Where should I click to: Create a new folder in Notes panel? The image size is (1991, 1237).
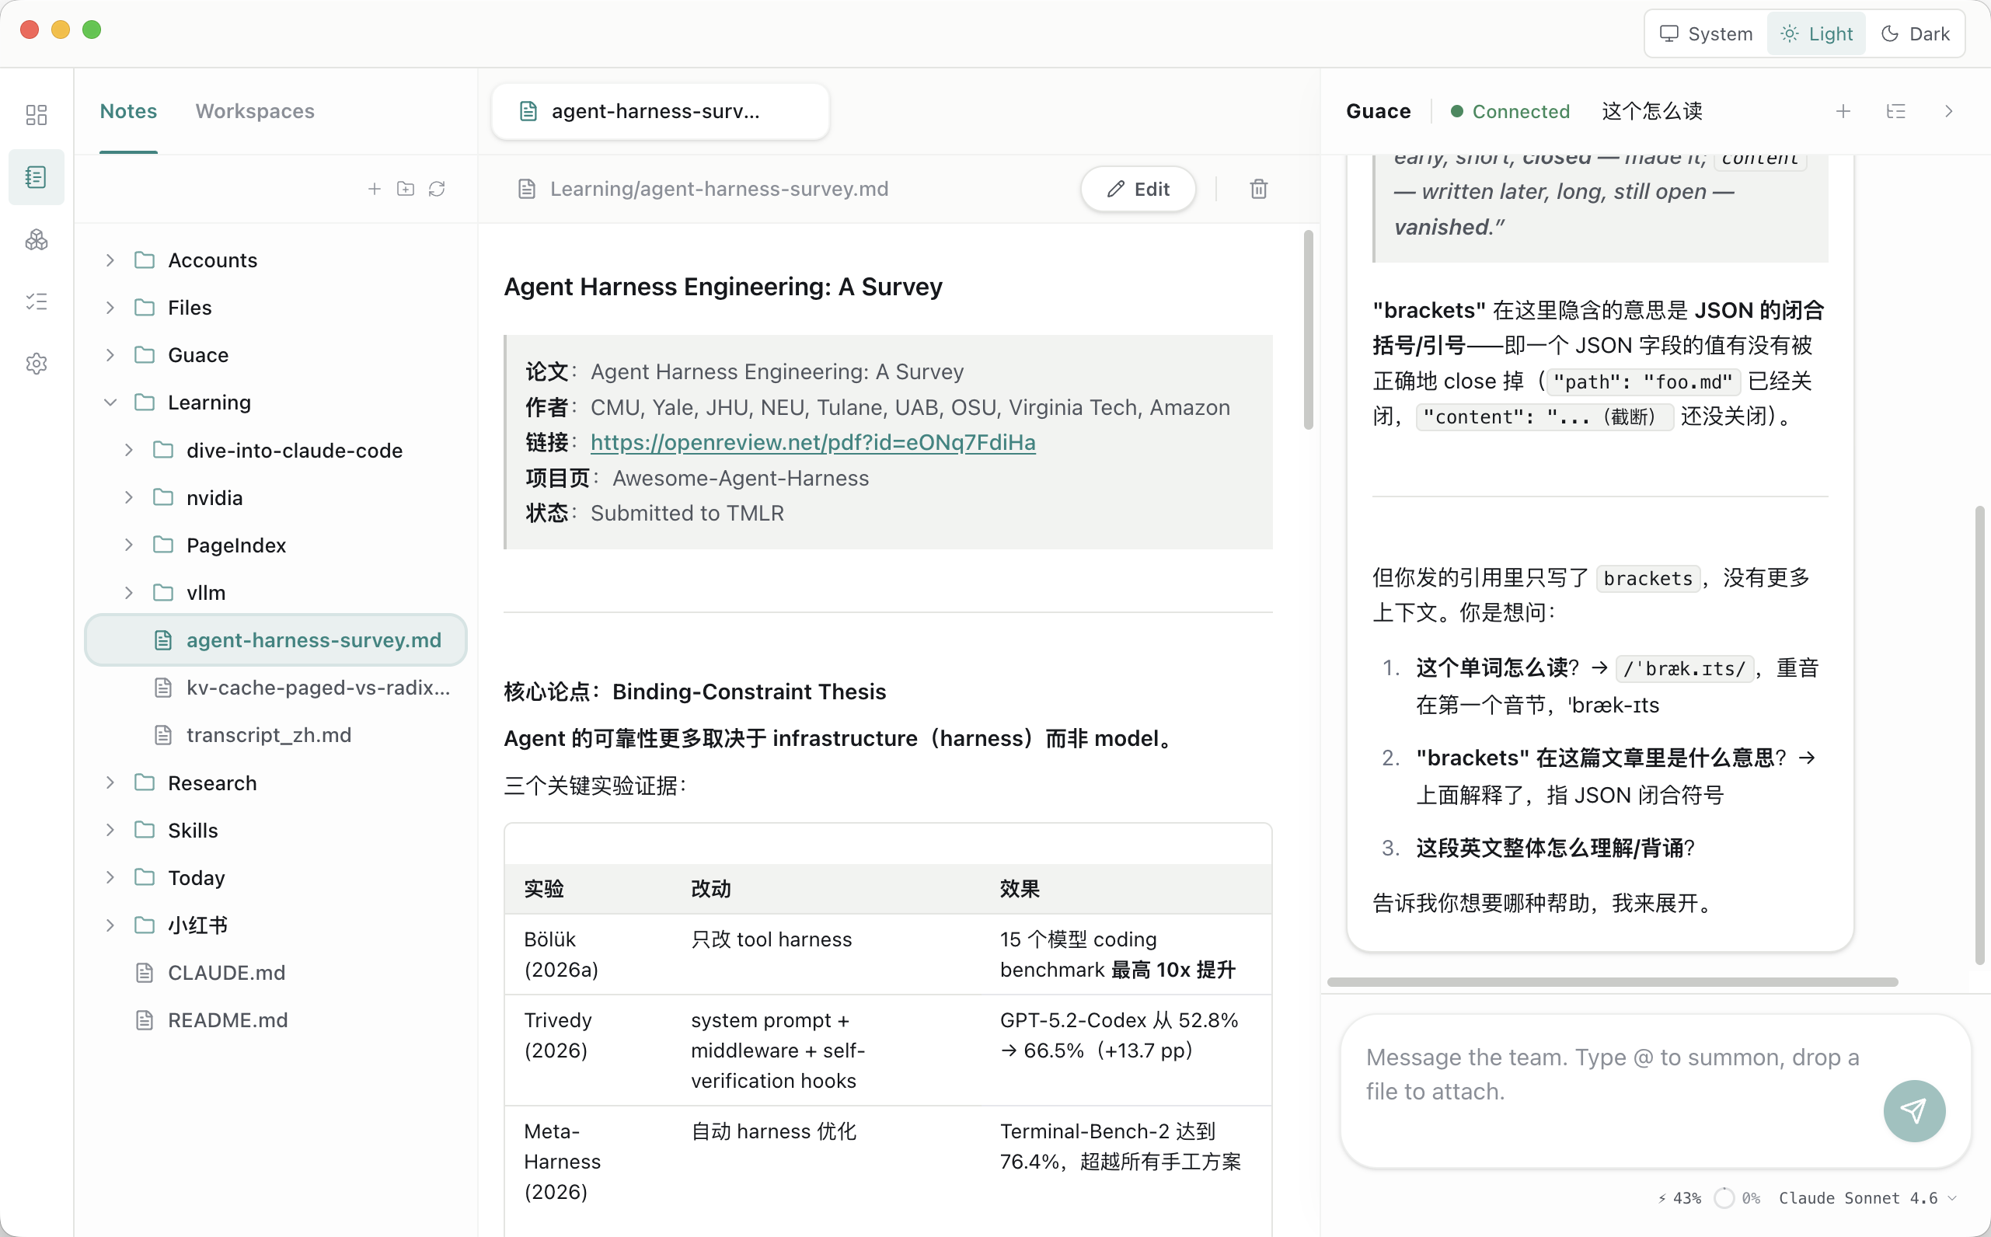coord(405,189)
